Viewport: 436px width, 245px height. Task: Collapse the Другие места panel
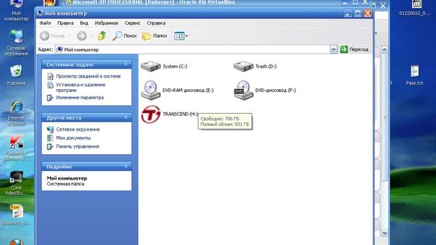click(x=125, y=118)
